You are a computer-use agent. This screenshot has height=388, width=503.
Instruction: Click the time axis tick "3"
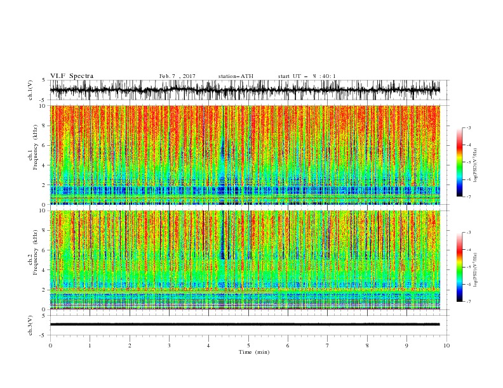[169, 346]
